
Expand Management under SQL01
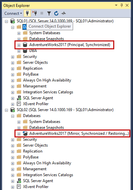pyautogui.click(x=13, y=87)
